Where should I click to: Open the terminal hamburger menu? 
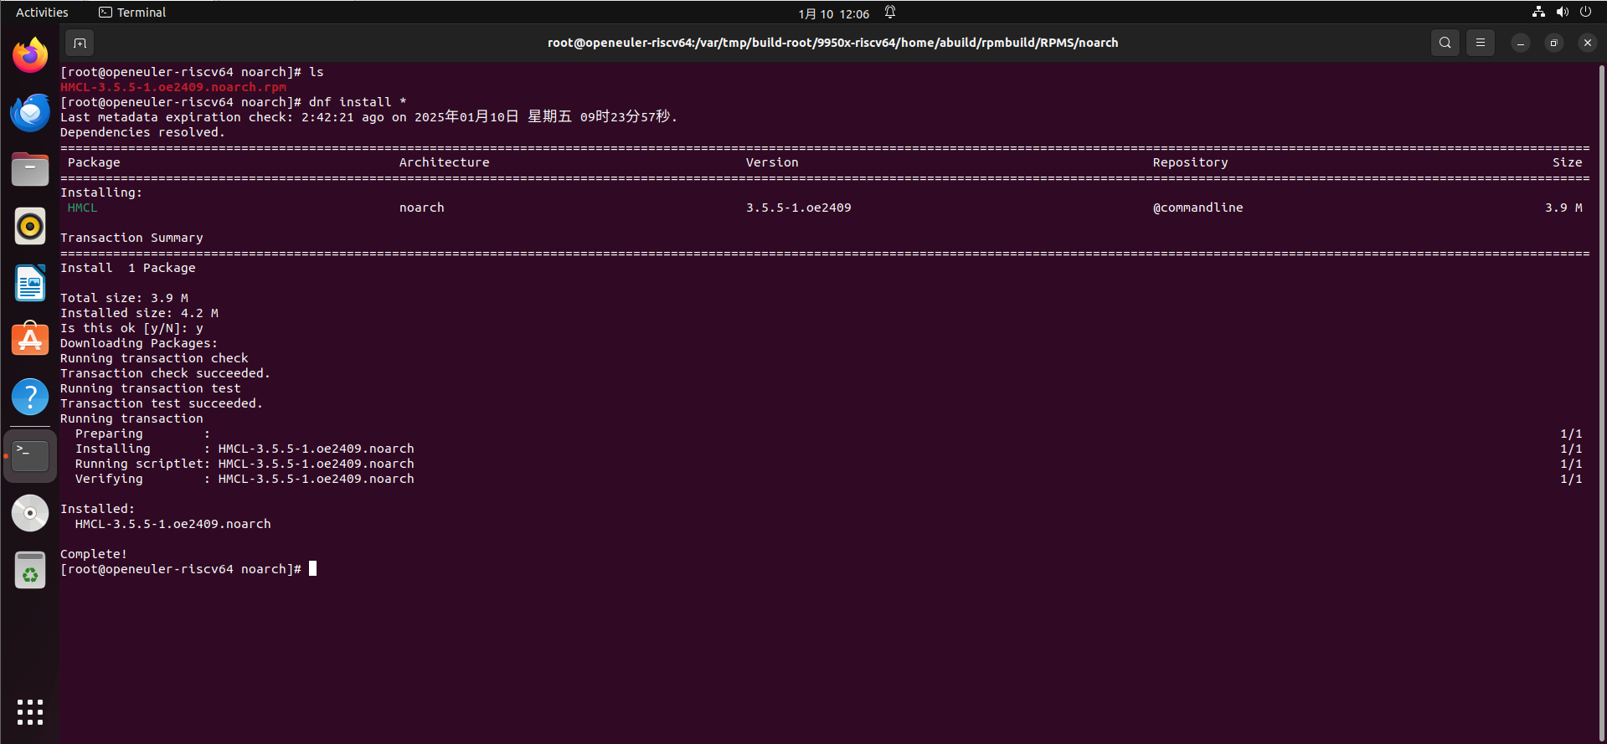[x=1480, y=43]
